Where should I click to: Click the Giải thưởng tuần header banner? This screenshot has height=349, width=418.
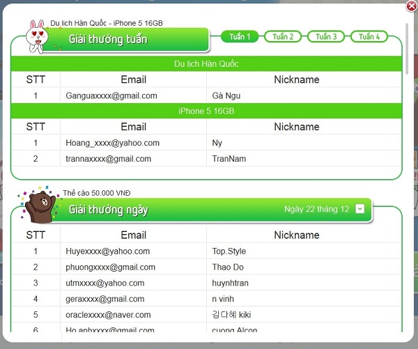click(x=132, y=40)
